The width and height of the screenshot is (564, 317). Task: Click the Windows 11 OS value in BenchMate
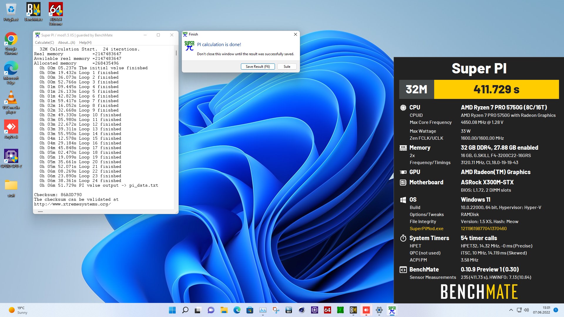pos(476,200)
